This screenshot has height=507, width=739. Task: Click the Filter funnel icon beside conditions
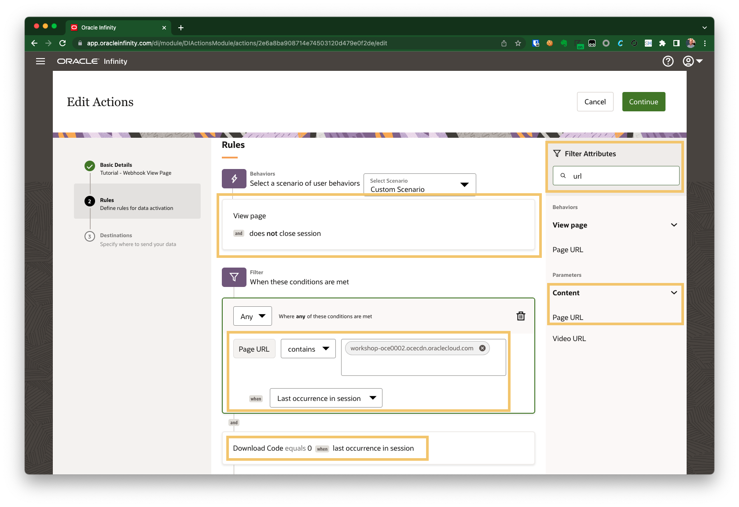(x=234, y=277)
